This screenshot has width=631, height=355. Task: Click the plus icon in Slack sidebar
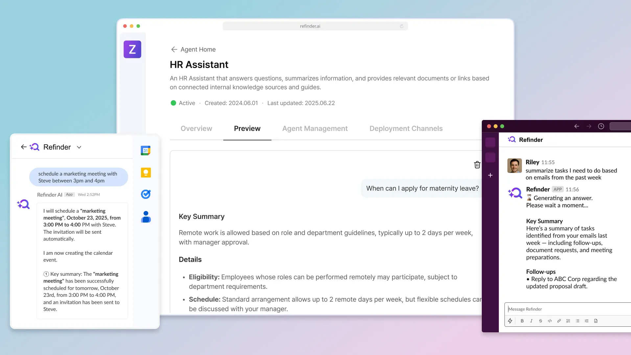click(x=490, y=175)
